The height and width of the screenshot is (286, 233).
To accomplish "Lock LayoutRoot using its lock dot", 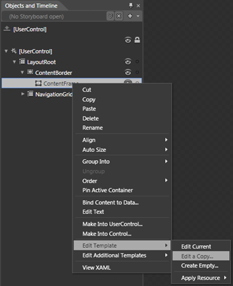I will [x=137, y=62].
